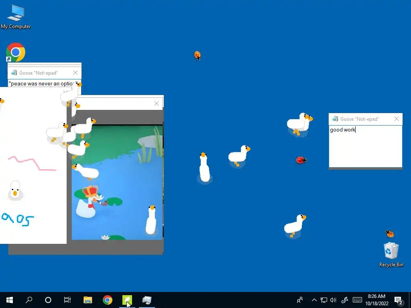Select the "good work" Not-epad title bar
Image resolution: width=411 pixels, height=308 pixels.
tap(365, 119)
